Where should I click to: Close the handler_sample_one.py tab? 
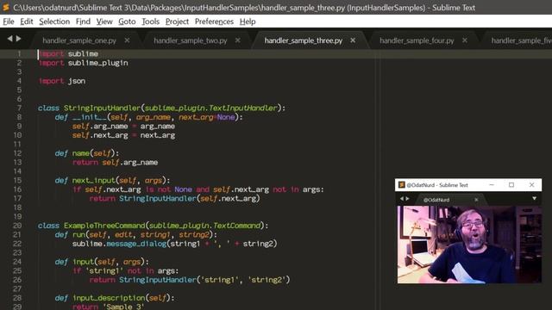(127, 40)
